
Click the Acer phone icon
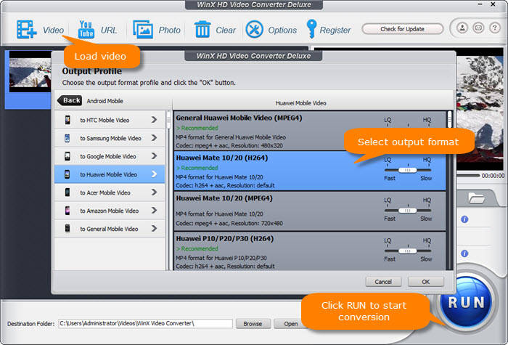[x=67, y=192]
